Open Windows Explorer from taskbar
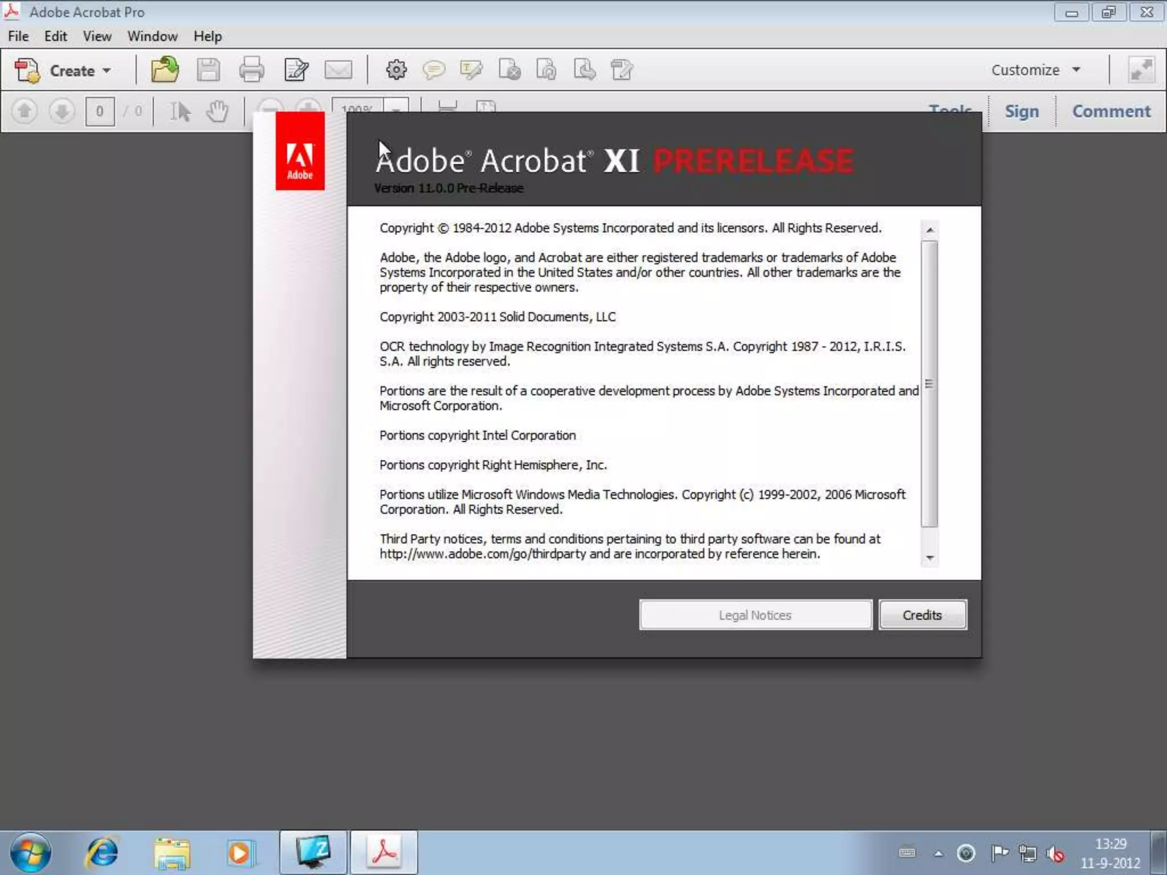Image resolution: width=1167 pixels, height=875 pixels. click(172, 853)
